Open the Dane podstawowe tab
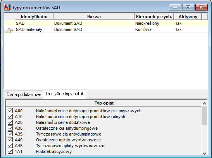Viewport: 212px width, 158px height. (24, 94)
